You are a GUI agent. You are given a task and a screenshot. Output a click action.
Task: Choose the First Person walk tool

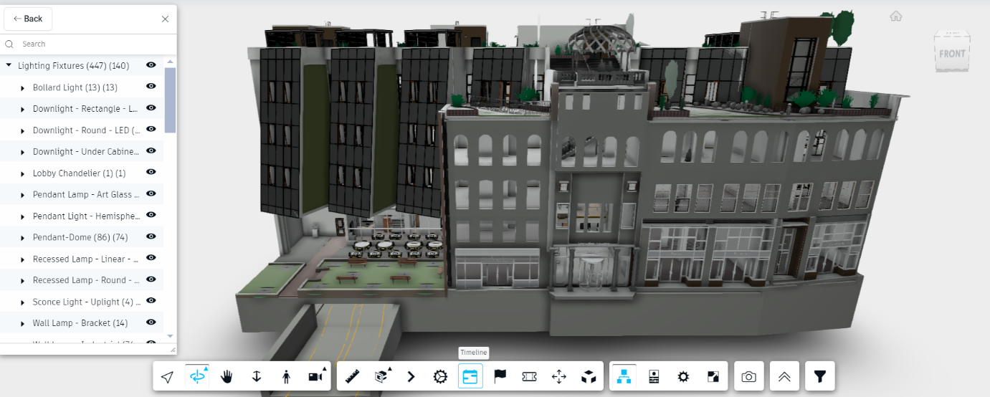pyautogui.click(x=286, y=376)
